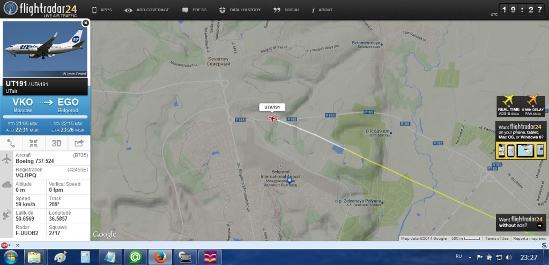Screen dimensions: 549x265
Task: Click the S icon on the add-on bar
Action: coord(545,245)
